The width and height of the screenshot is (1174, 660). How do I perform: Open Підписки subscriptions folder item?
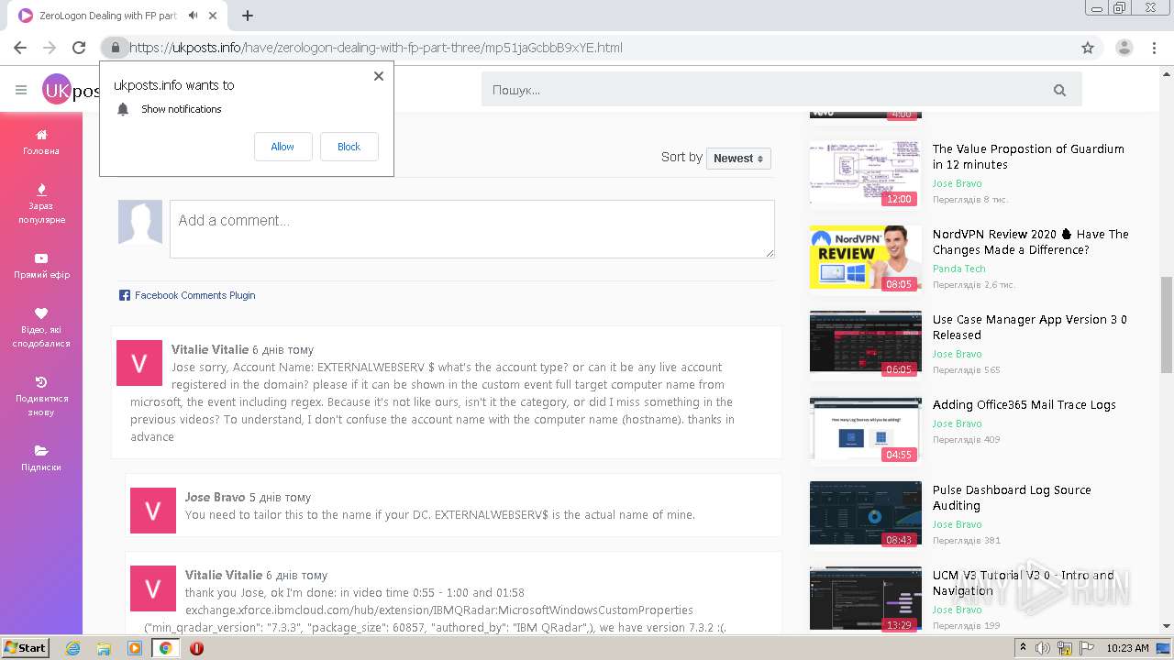pyautogui.click(x=41, y=458)
